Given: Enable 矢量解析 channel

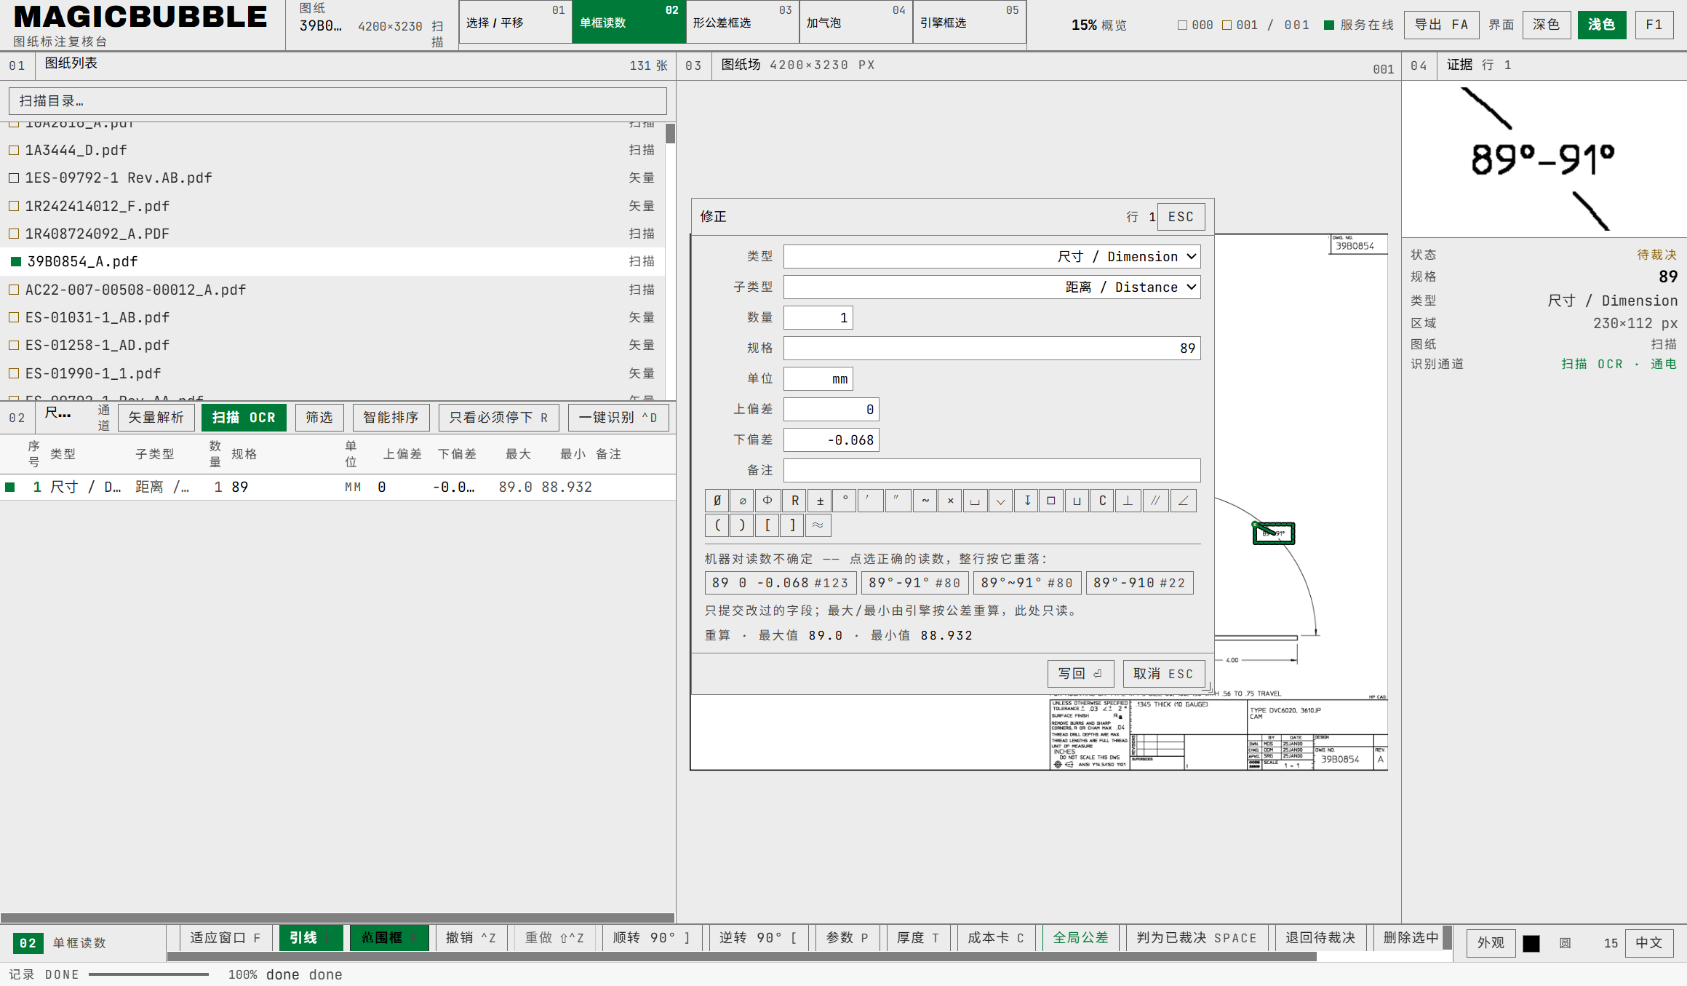Looking at the screenshot, I should (x=156, y=418).
